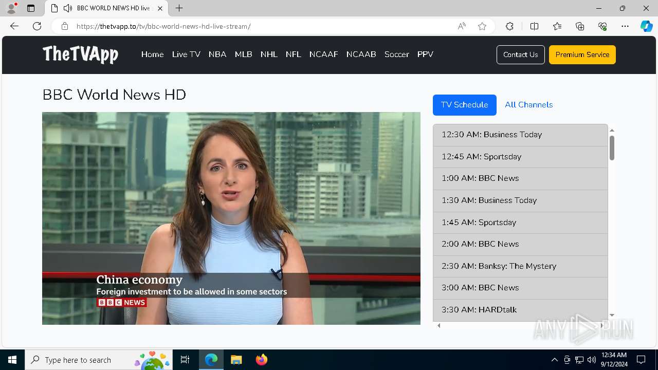Screen dimensions: 658x370
Task: Select 1:30 AM: Business Today entry
Action: coord(520,200)
